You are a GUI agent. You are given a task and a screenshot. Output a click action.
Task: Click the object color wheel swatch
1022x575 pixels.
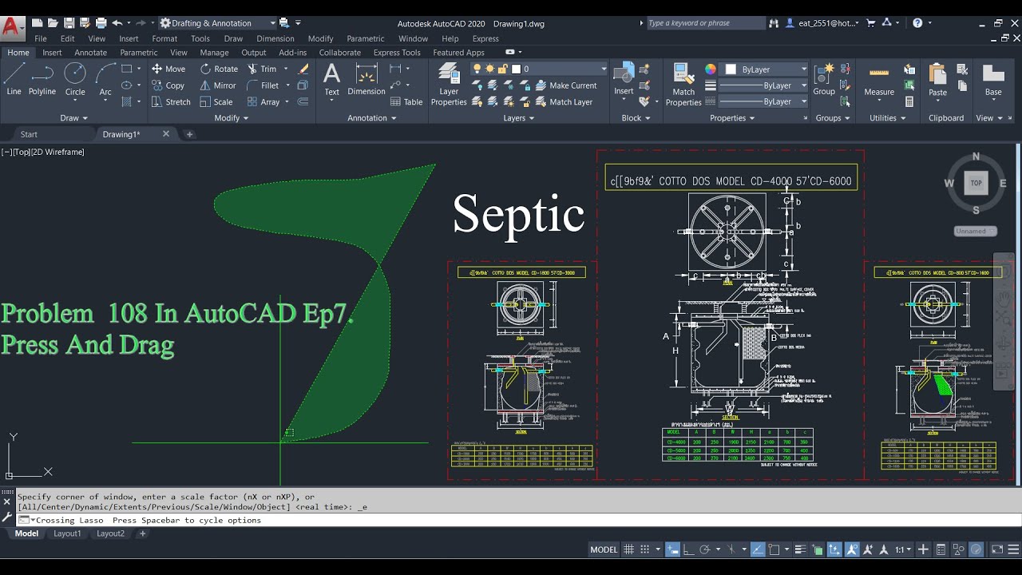711,69
